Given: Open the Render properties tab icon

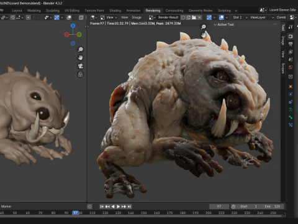Looking at the screenshot, I should click(x=291, y=36).
